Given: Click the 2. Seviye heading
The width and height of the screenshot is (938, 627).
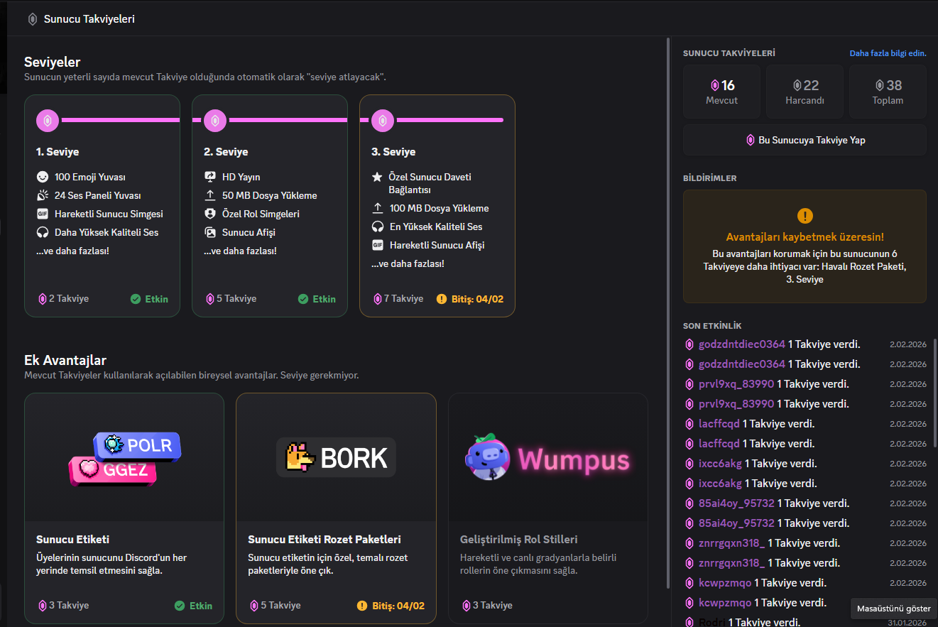Looking at the screenshot, I should pyautogui.click(x=226, y=152).
